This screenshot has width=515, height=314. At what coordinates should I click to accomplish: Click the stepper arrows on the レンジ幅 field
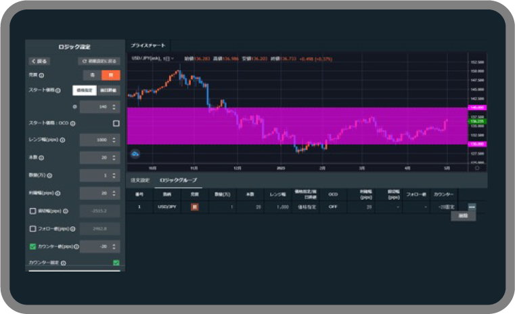114,140
